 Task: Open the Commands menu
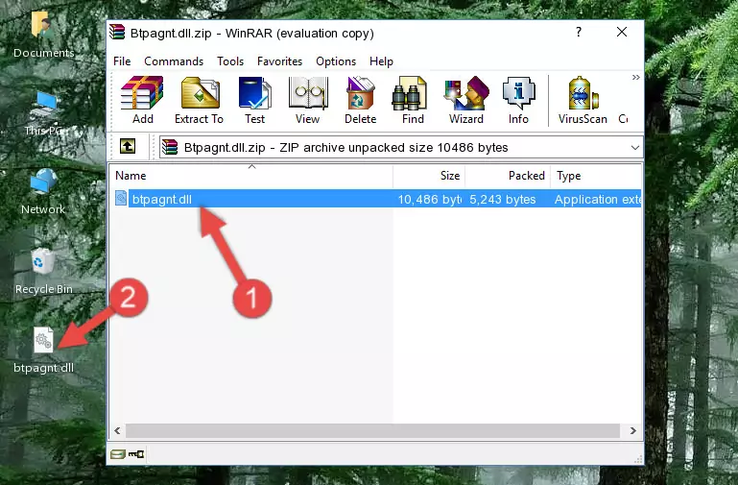coord(174,61)
